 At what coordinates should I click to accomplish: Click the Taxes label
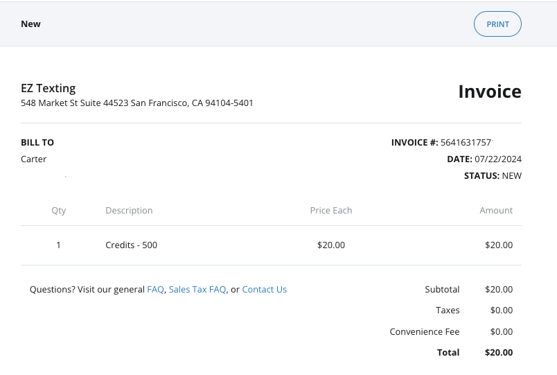(x=448, y=311)
